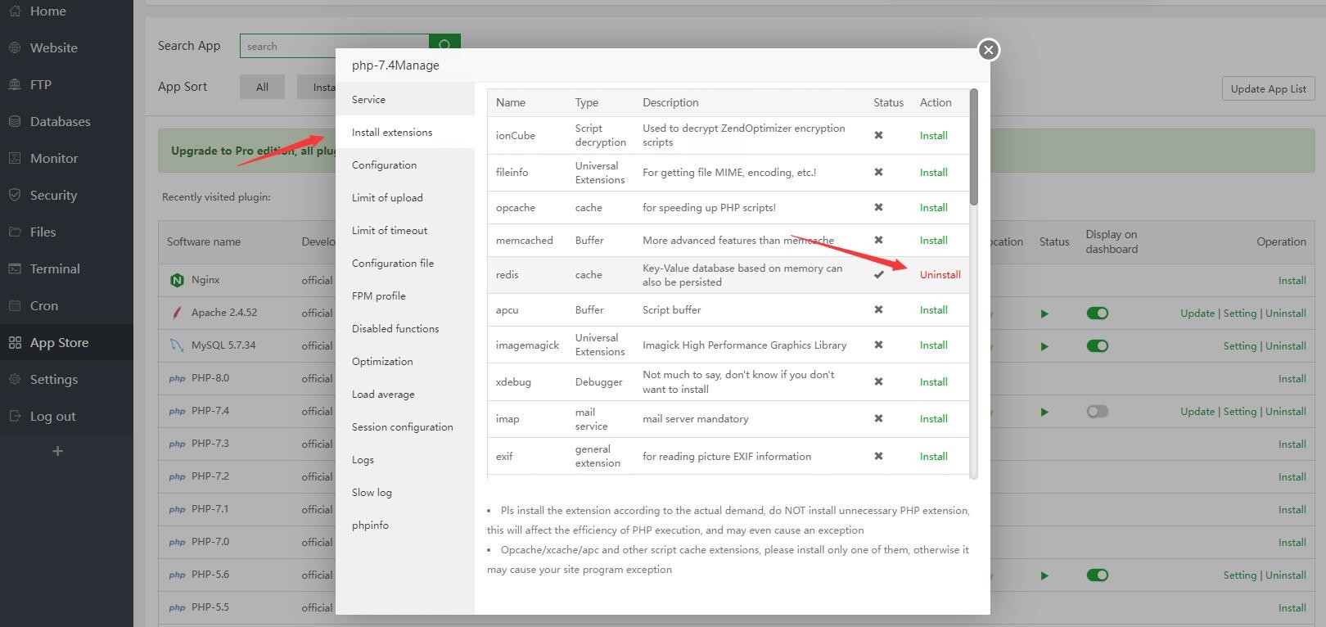The image size is (1326, 627).
Task: Toggle Apache display on dashboard switch
Action: [x=1097, y=313]
